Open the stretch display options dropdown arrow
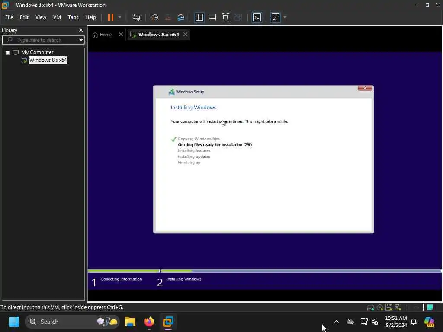Screen dimensions: 443x332 point(285,17)
